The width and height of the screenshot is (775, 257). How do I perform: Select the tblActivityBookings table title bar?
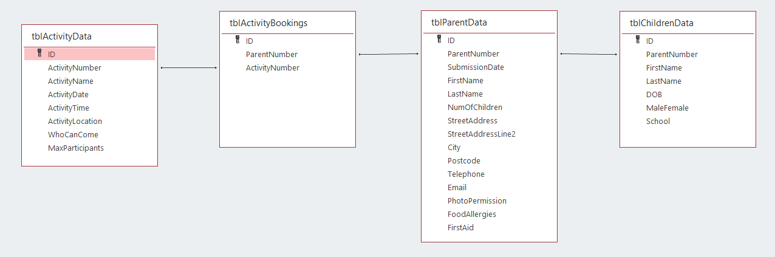click(268, 23)
